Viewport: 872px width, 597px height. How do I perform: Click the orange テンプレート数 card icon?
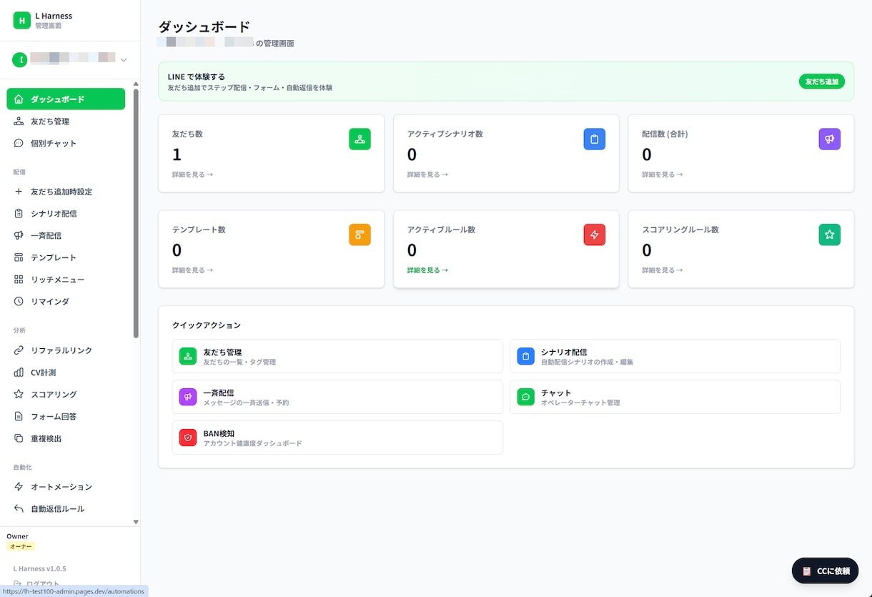tap(360, 235)
